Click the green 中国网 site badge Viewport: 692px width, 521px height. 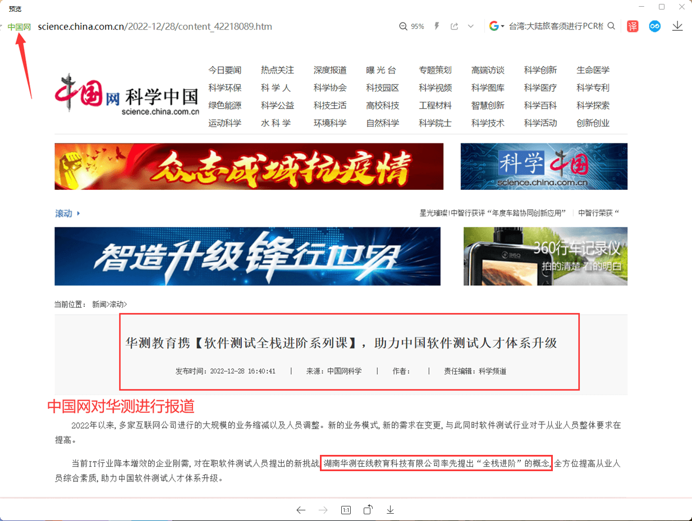click(19, 26)
